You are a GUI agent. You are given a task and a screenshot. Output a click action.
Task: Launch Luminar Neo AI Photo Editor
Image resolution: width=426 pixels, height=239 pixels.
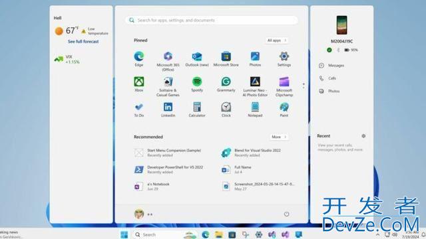click(x=255, y=87)
